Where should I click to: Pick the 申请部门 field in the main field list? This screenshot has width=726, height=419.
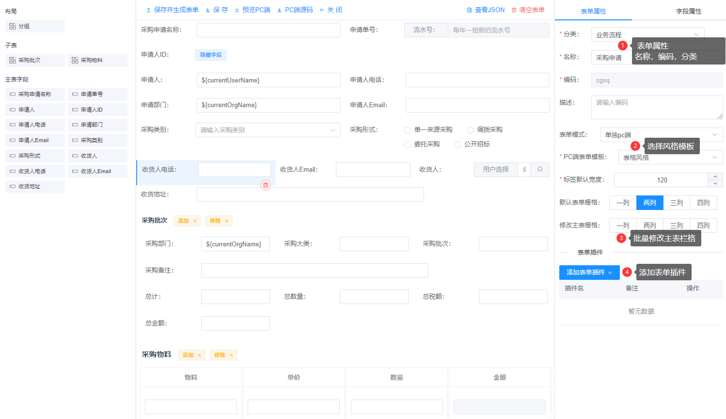click(97, 125)
